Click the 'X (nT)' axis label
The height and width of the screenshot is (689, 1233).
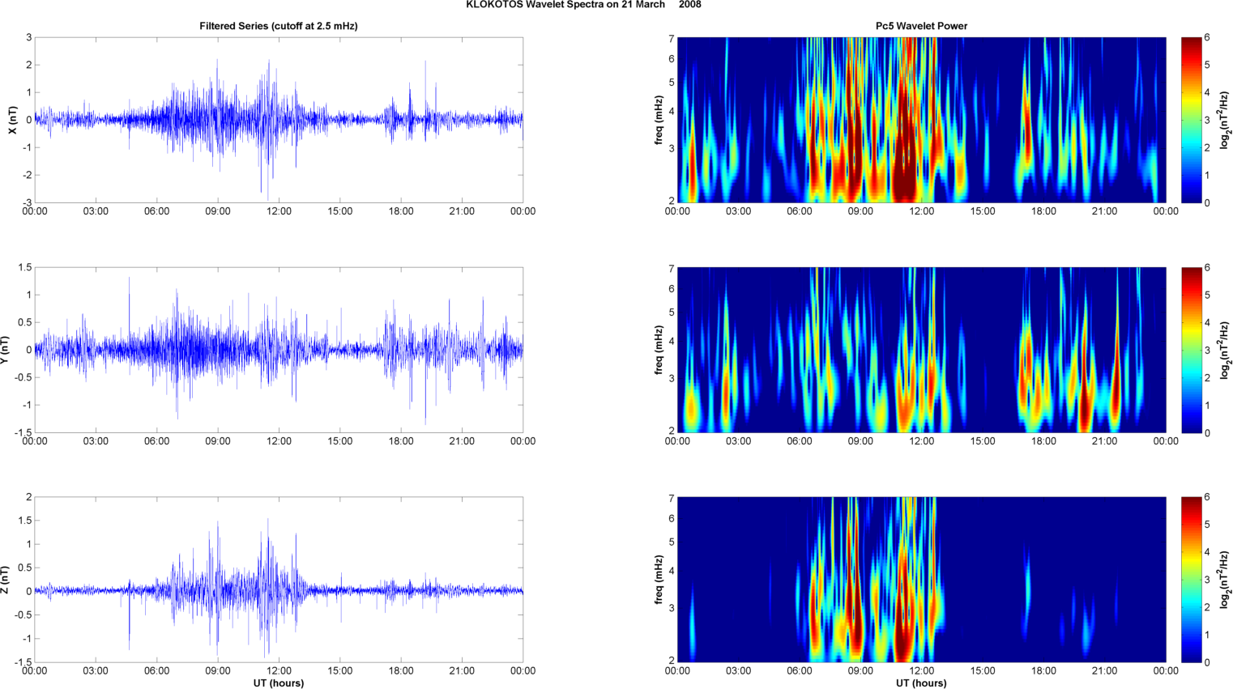click(12, 120)
